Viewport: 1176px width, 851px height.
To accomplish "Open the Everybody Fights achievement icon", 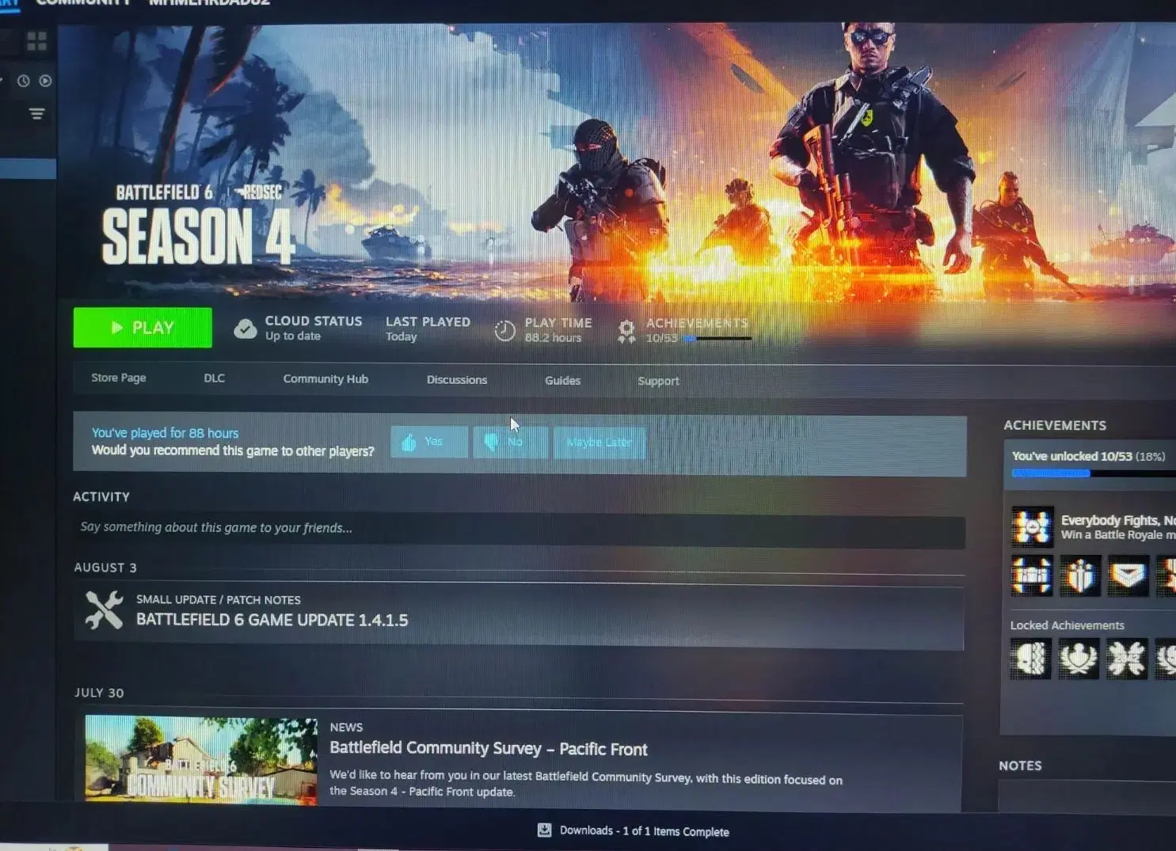I will coord(1032,526).
